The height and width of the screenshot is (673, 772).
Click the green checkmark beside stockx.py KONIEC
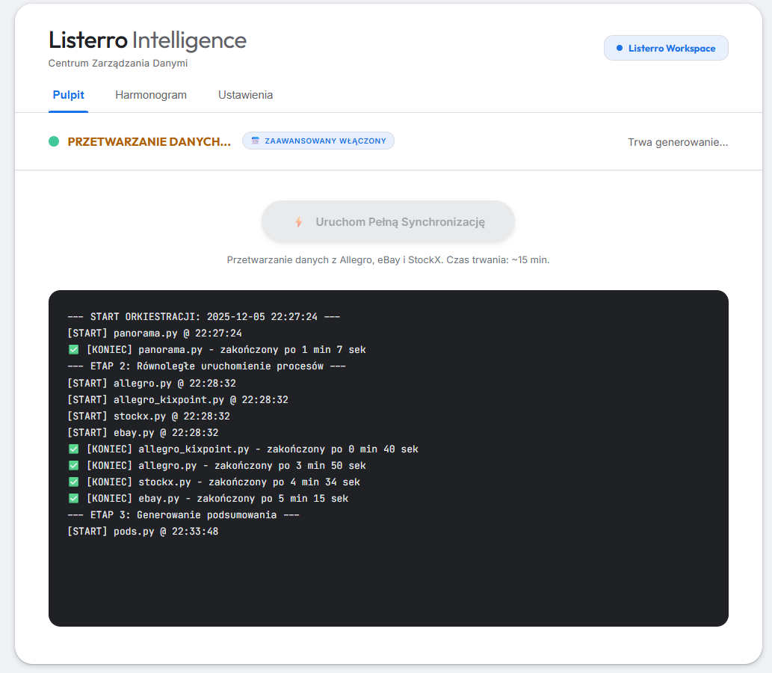tap(73, 482)
